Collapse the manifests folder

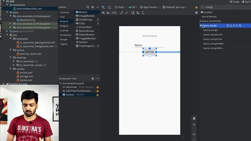[x=7, y=5]
